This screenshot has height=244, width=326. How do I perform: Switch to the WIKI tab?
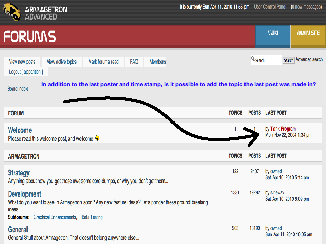pos(273,33)
